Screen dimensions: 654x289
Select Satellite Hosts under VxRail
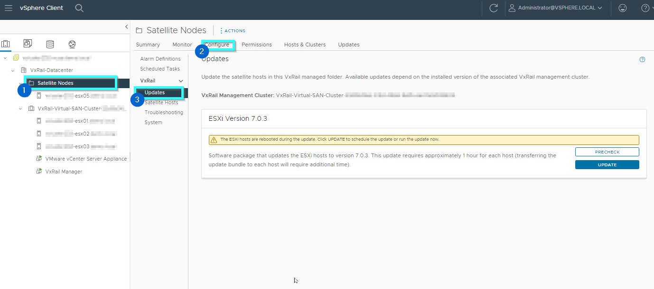161,102
